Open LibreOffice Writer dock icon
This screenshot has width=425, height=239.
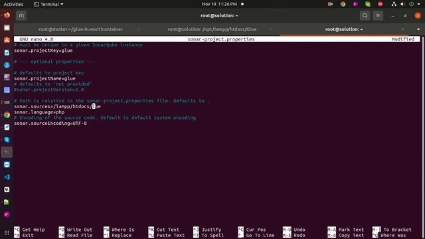[x=7, y=52]
